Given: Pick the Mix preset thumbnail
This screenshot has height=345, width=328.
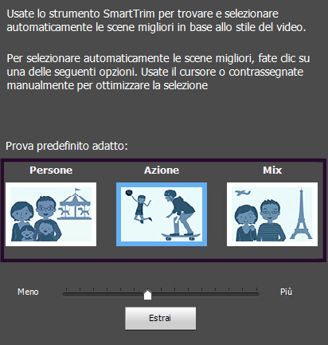Looking at the screenshot, I should [272, 214].
